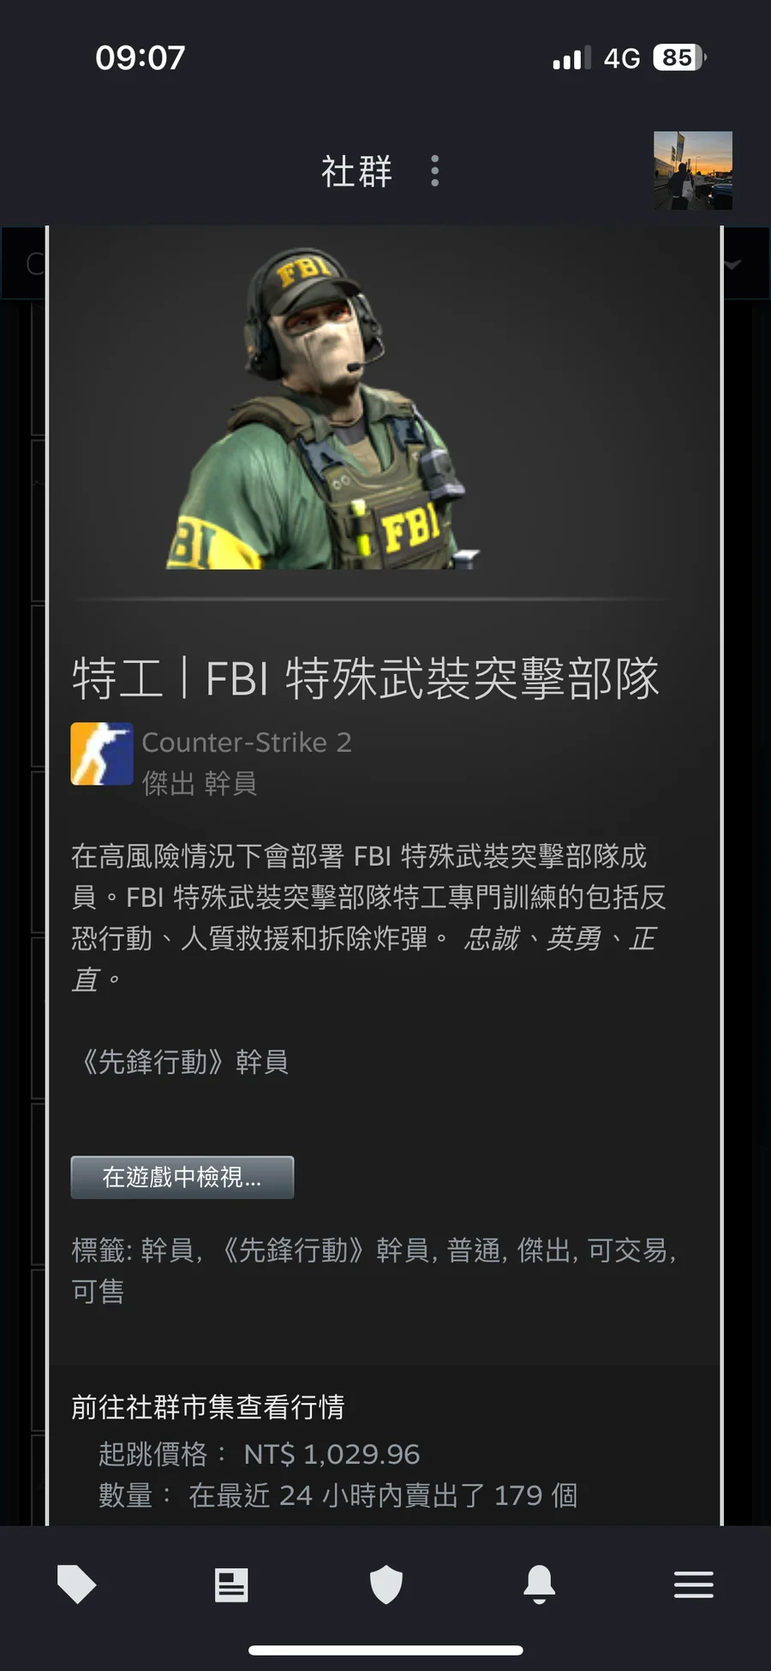The height and width of the screenshot is (1671, 771).
Task: Tap the cellular signal strength icon
Action: point(571,58)
